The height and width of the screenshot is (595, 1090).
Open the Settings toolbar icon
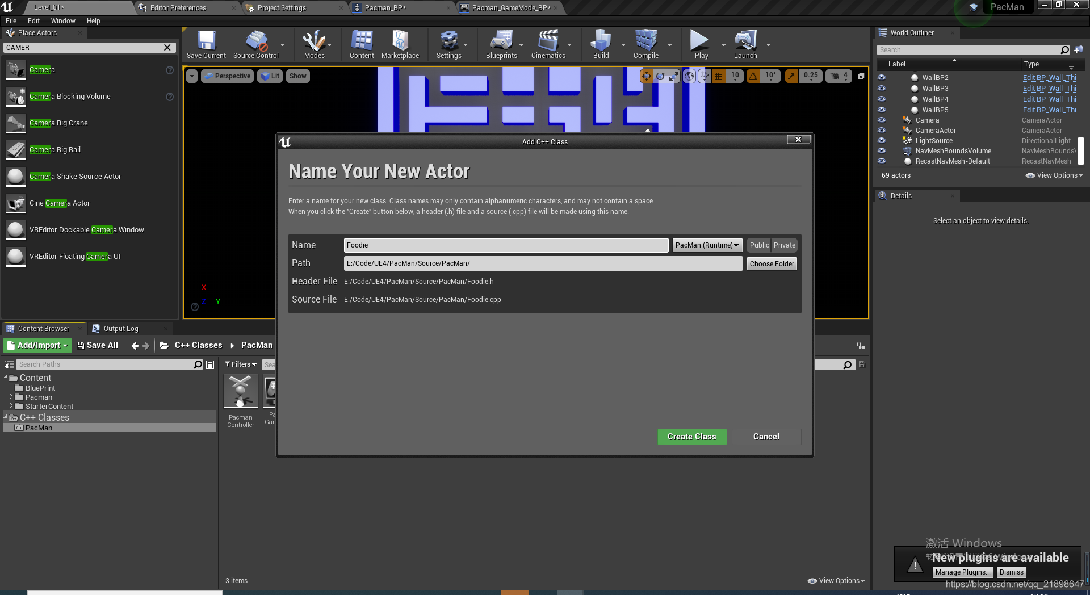pyautogui.click(x=448, y=44)
